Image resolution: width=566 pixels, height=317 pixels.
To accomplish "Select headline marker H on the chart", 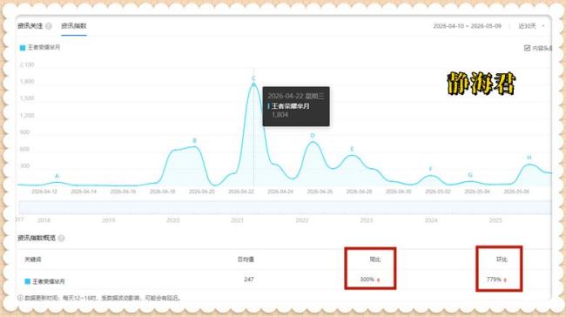I will pyautogui.click(x=529, y=158).
